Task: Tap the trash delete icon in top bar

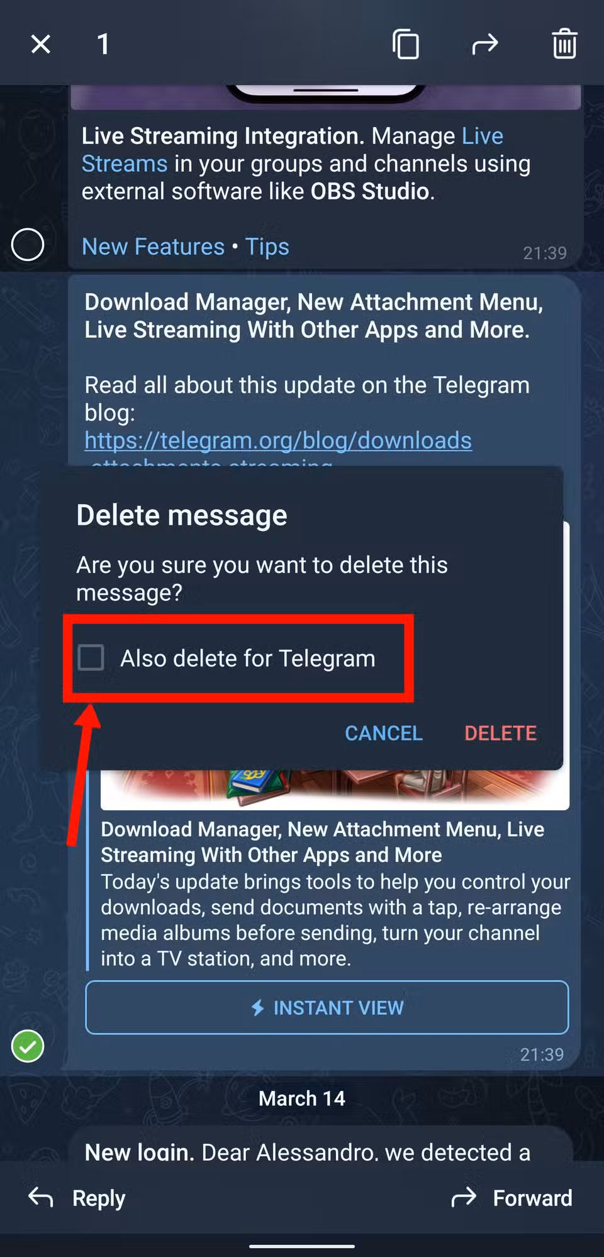Action: 564,44
